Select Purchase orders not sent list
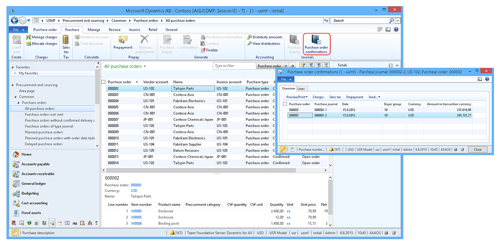Screen dimensions: 499x246 point(44,114)
